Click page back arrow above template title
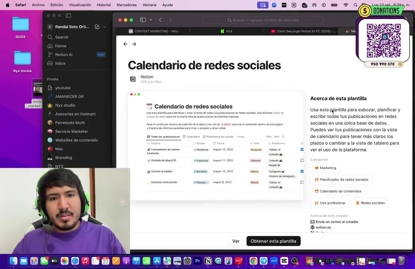 coord(126,44)
